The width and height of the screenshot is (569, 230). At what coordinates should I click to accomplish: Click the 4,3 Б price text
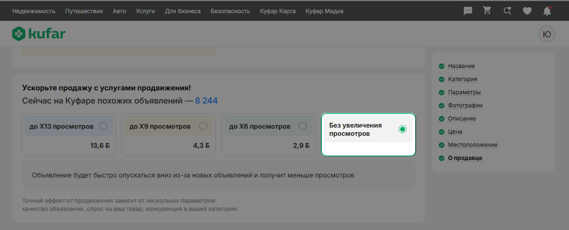click(x=202, y=146)
